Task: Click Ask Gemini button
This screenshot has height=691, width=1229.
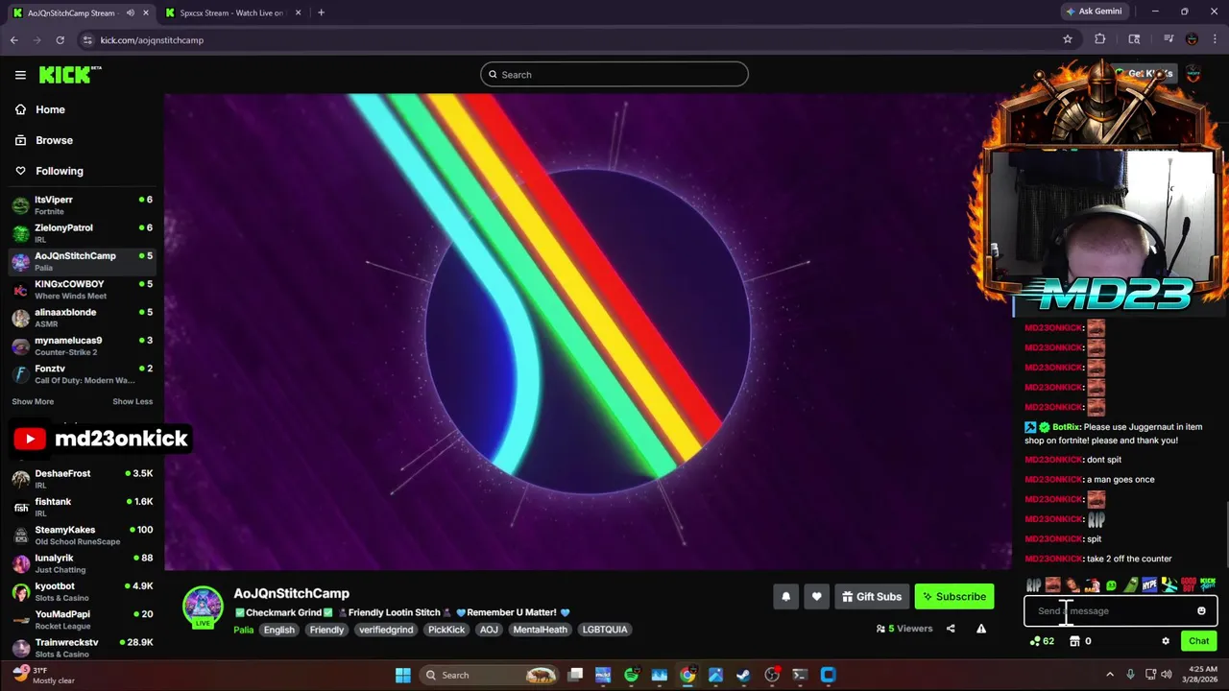Action: coord(1094,12)
